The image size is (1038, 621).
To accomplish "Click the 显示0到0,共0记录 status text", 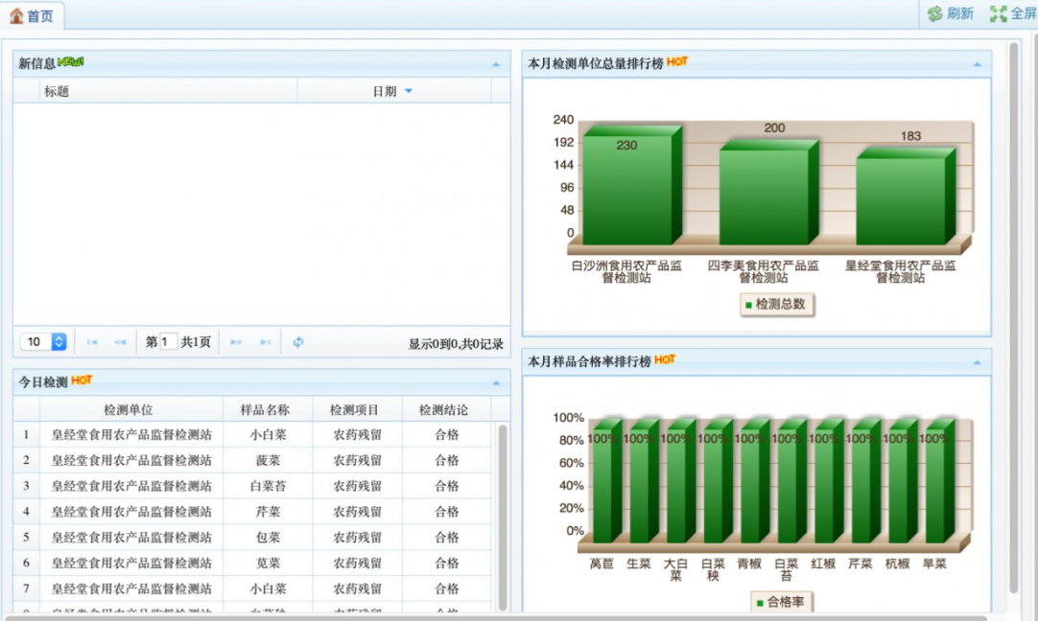I will pos(456,344).
